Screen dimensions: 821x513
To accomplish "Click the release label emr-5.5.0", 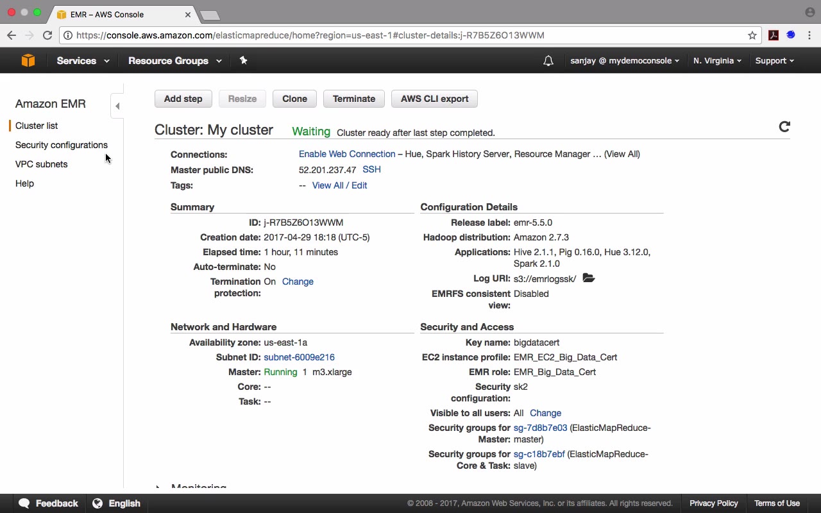I will (x=533, y=223).
